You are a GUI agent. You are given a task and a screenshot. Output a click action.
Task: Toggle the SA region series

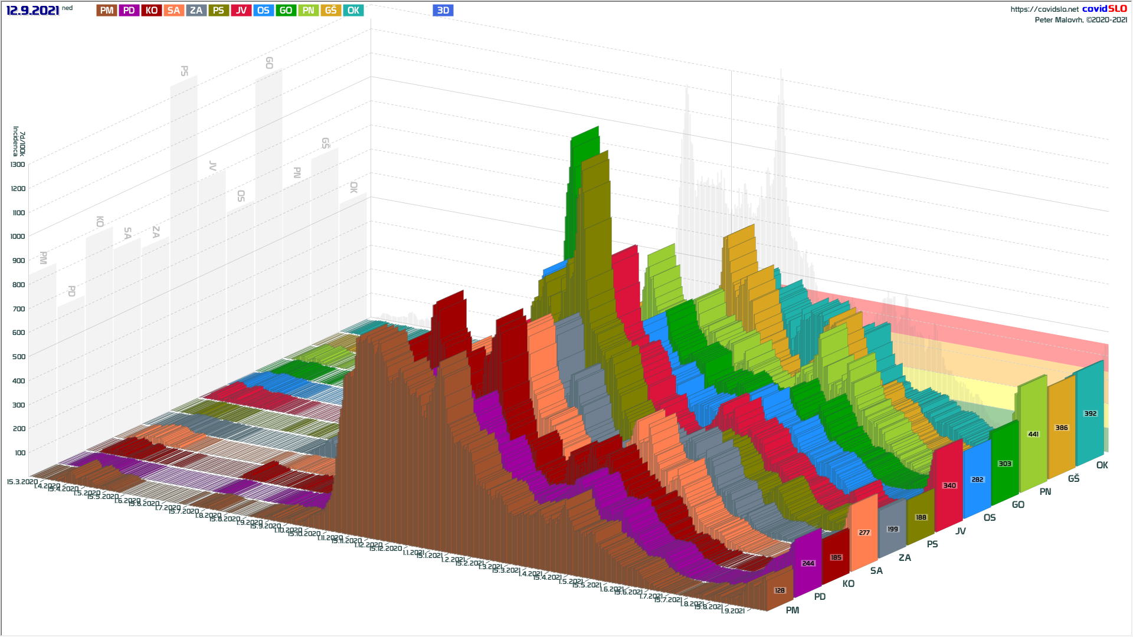(x=173, y=10)
